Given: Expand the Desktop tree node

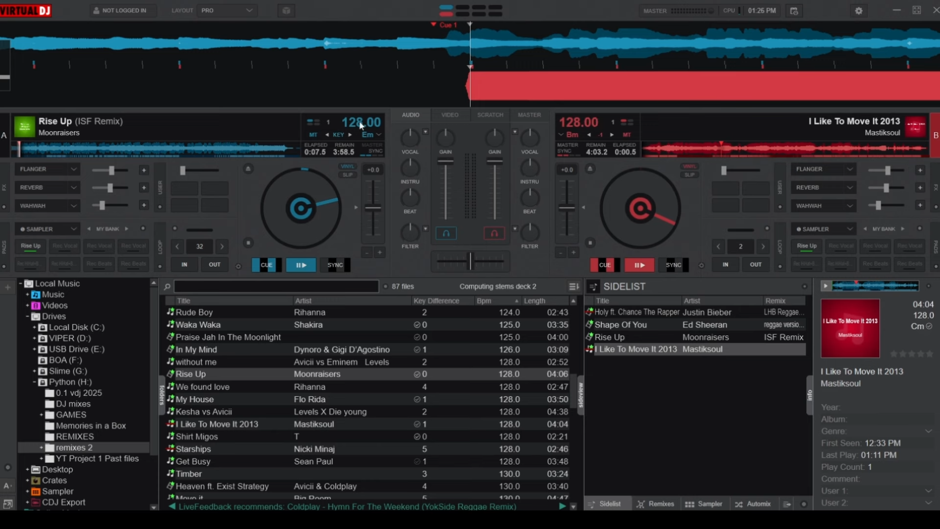Looking at the screenshot, I should (27, 470).
